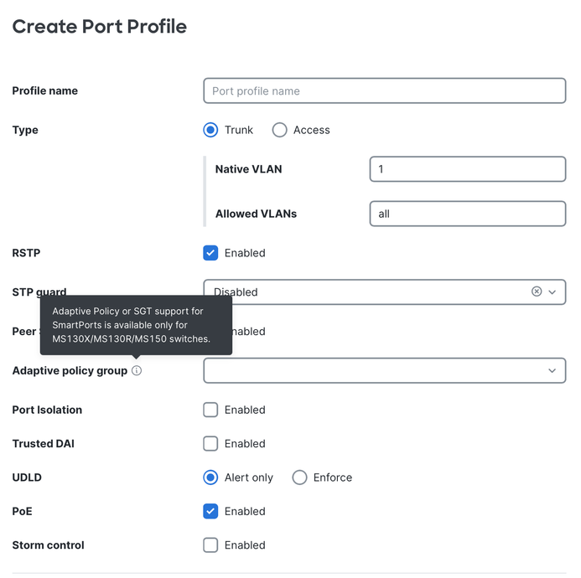
Task: Expand the STP guard dropdown chevron
Action: 552,292
